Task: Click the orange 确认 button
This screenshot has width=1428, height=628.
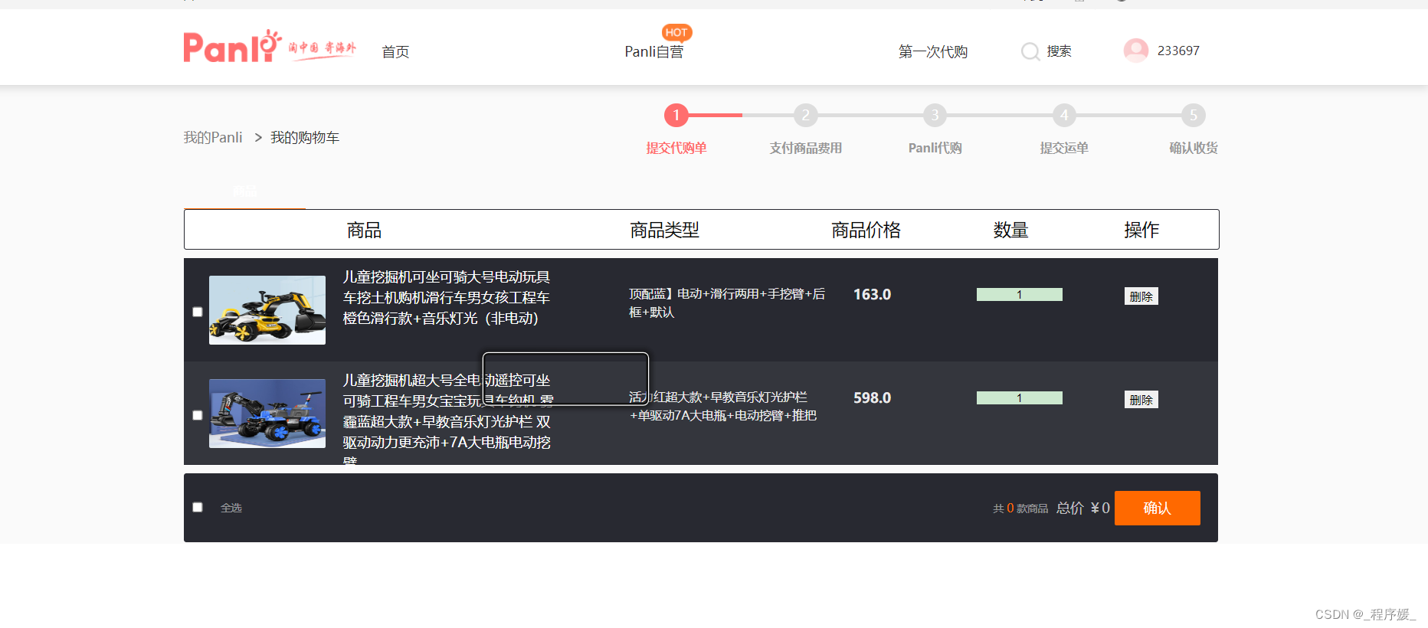Action: pos(1158,508)
